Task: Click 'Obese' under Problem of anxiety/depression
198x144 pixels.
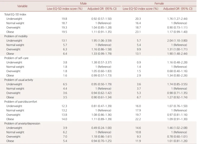Action: pyautogui.click(x=10, y=141)
